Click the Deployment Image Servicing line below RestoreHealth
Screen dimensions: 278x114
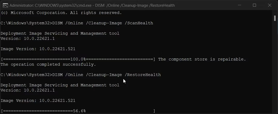coord(60,85)
